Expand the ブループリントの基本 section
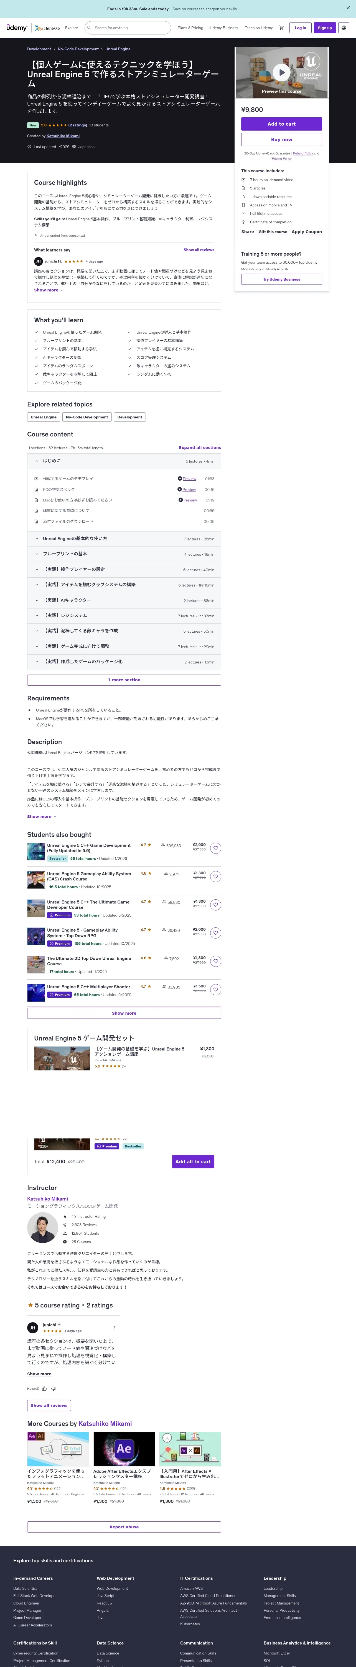356x1667 pixels. point(124,554)
